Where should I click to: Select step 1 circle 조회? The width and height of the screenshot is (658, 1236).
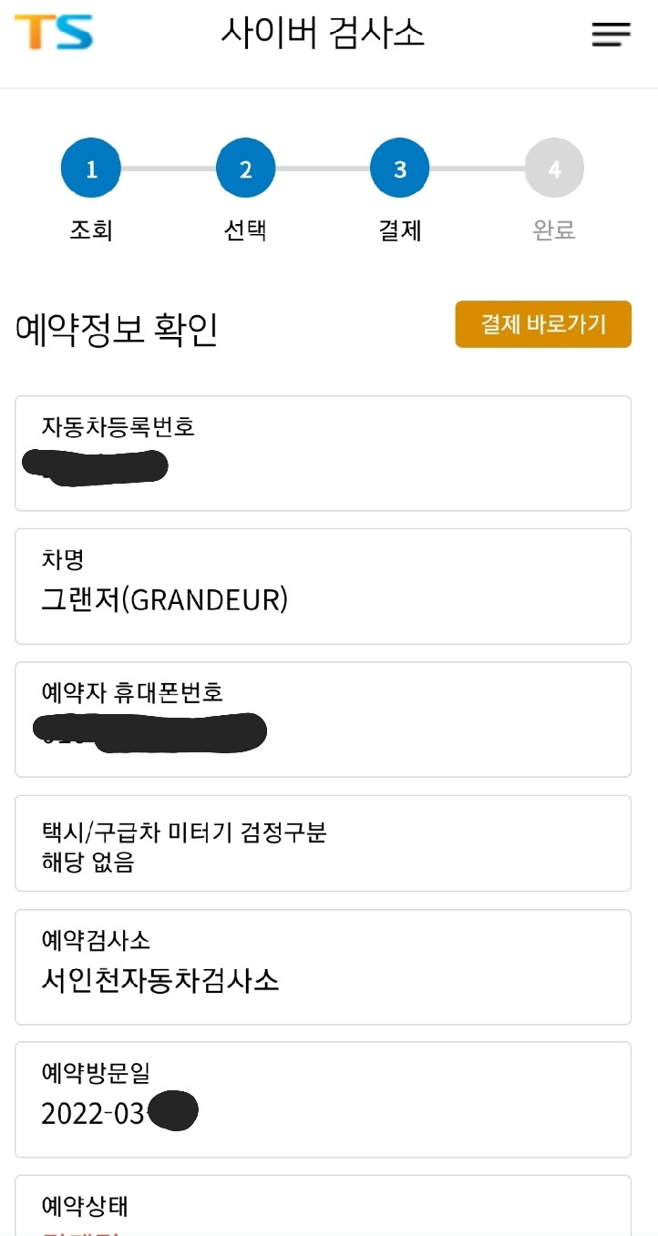(91, 169)
